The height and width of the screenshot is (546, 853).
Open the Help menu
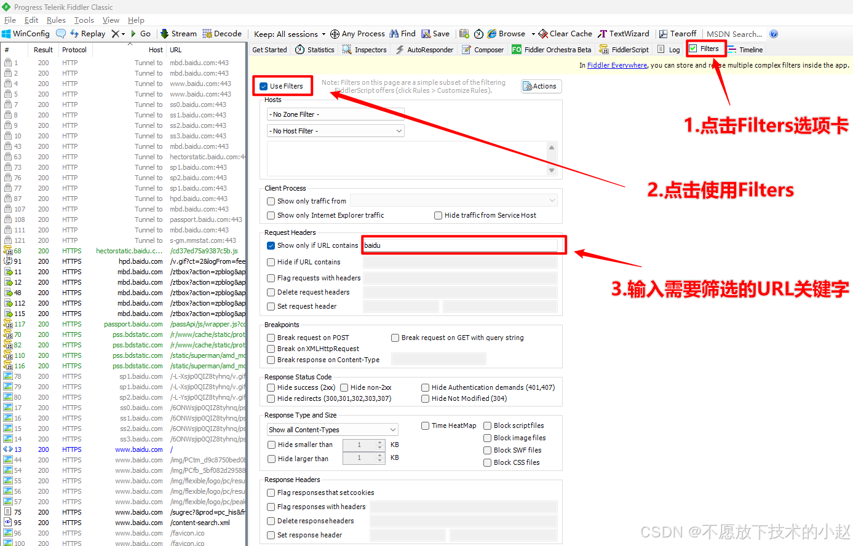pyautogui.click(x=136, y=20)
